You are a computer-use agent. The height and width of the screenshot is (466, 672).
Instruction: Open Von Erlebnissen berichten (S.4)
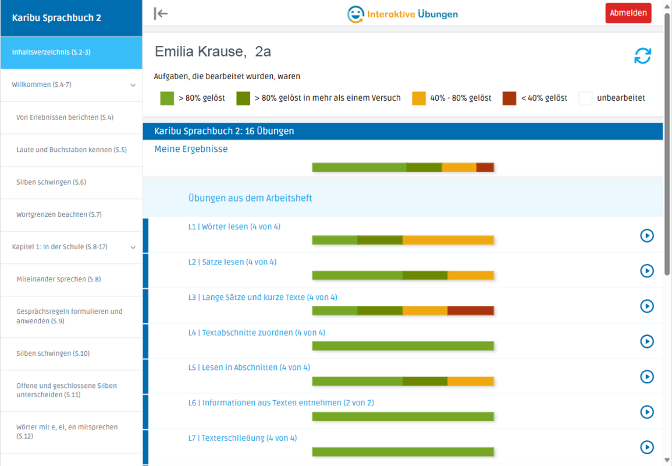click(71, 118)
